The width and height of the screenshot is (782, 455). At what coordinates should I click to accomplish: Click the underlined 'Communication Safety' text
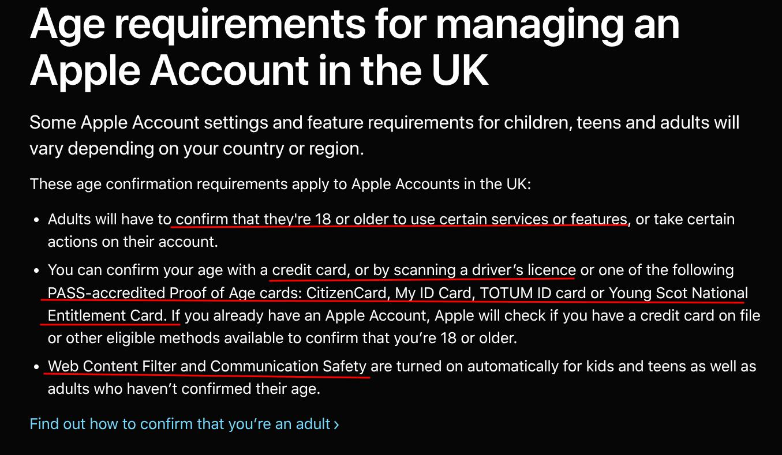tap(289, 366)
